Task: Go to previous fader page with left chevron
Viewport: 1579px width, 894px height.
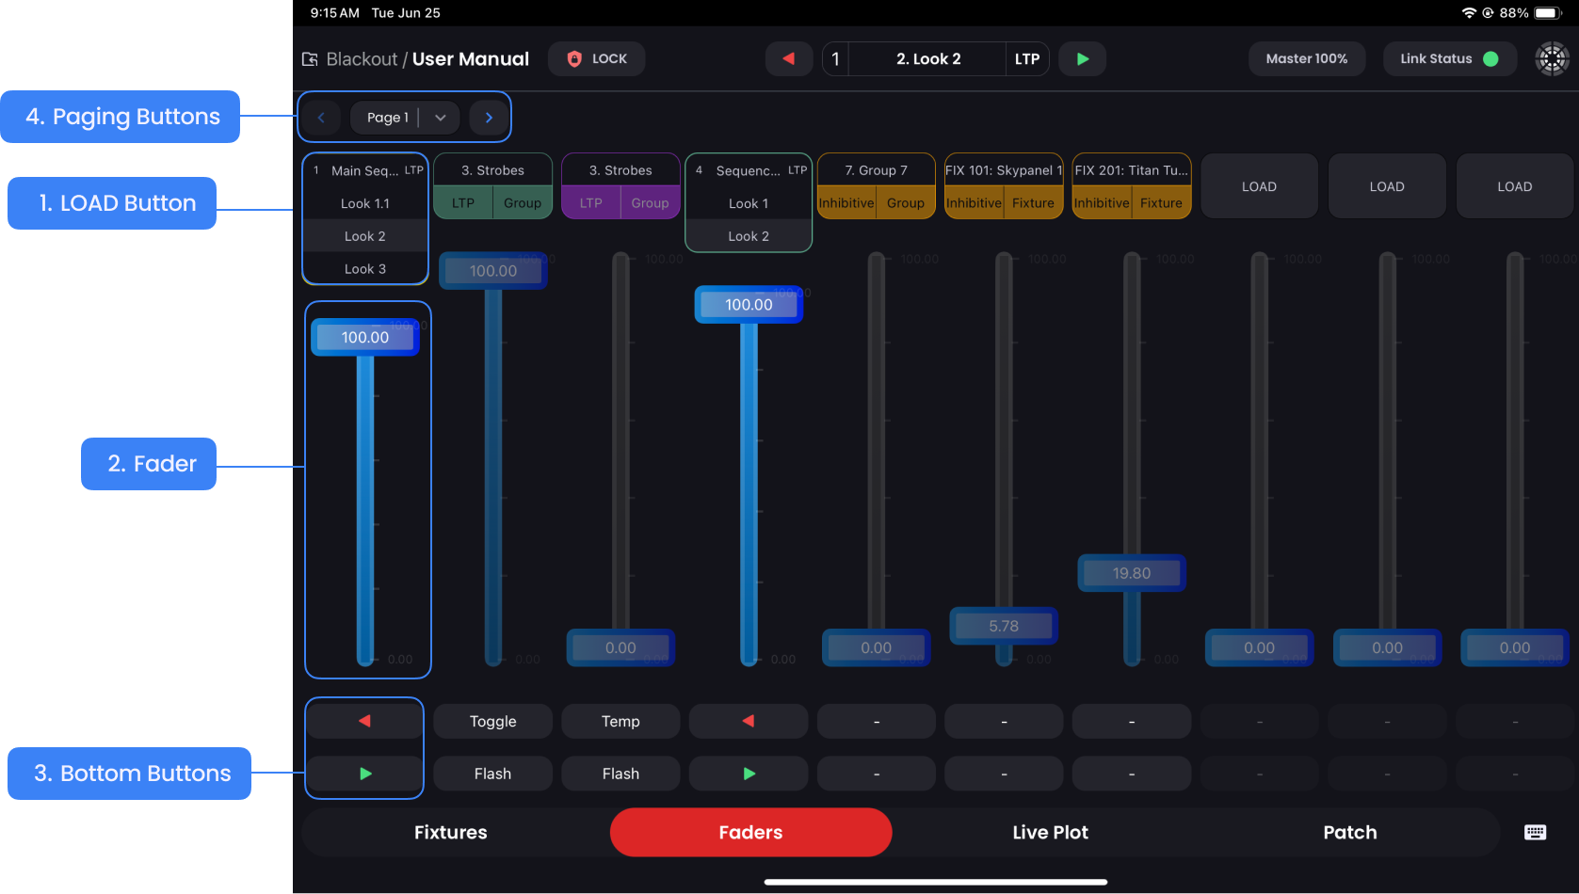Action: [x=321, y=118]
